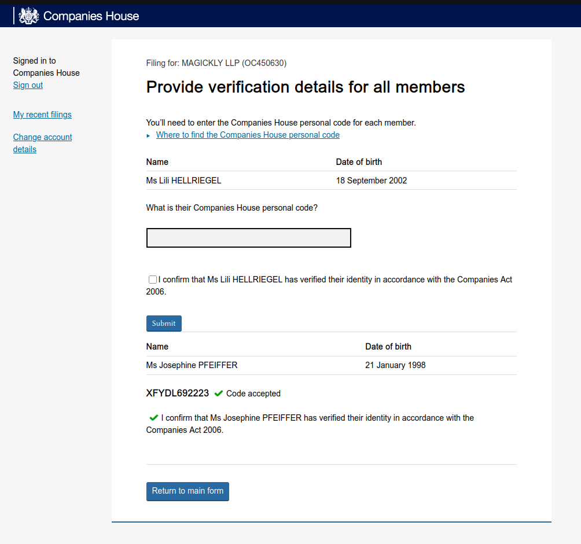The image size is (581, 544).
Task: Sign out of Companies House
Action: coord(28,85)
